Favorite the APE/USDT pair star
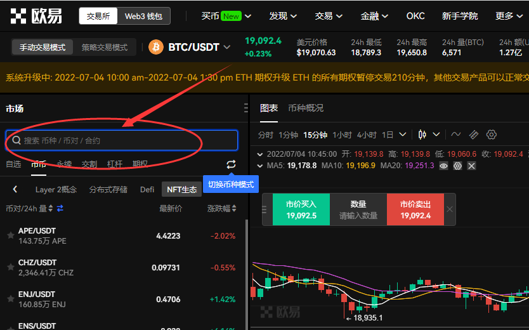 pyautogui.click(x=11, y=235)
